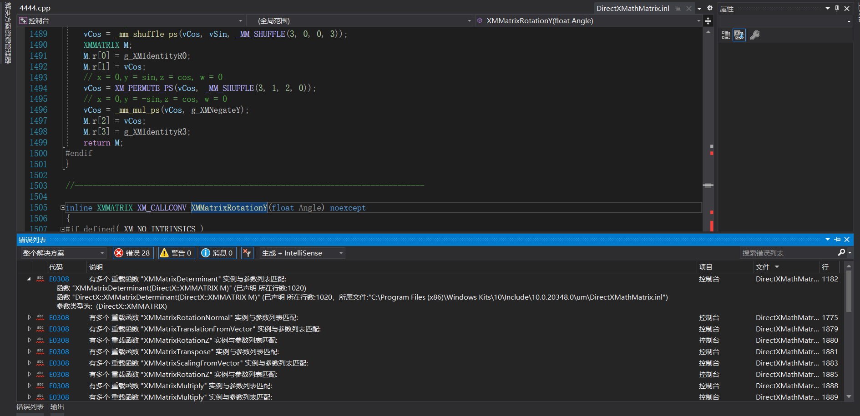Switch to the 输出 bottom tab
Viewport: 860px width, 416px height.
[x=57, y=407]
